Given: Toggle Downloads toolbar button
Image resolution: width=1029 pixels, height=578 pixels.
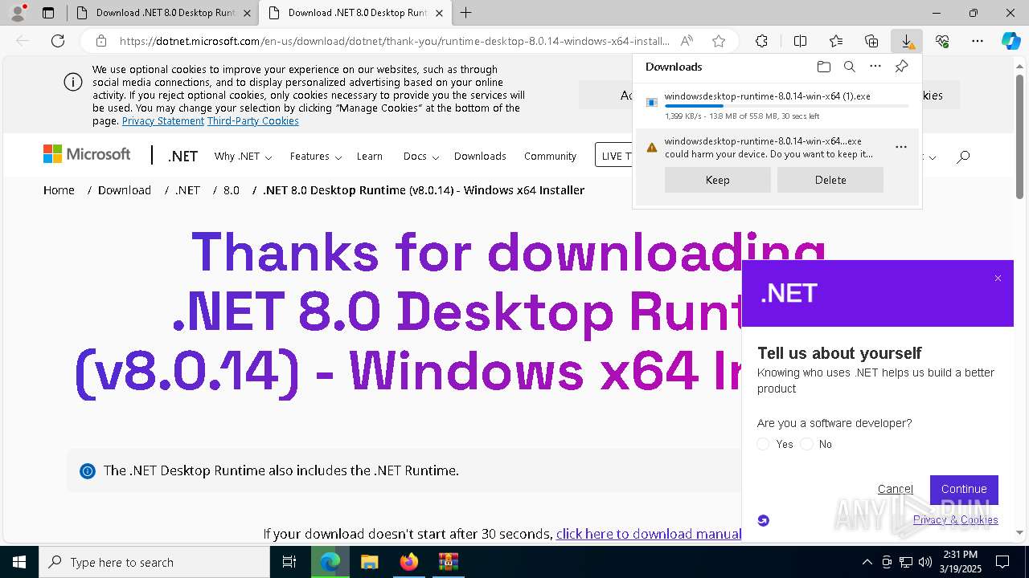Looking at the screenshot, I should click(907, 41).
